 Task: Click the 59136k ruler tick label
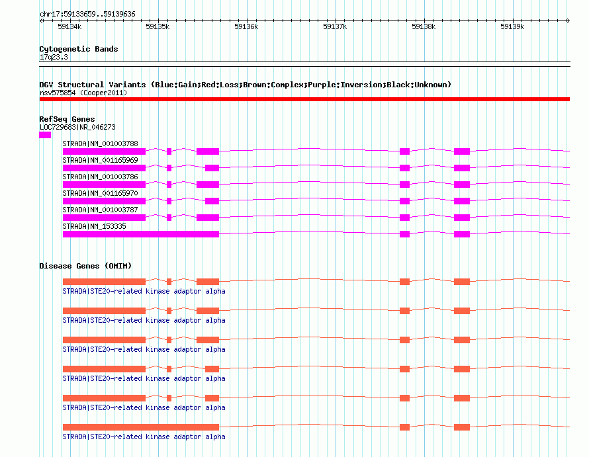[246, 26]
